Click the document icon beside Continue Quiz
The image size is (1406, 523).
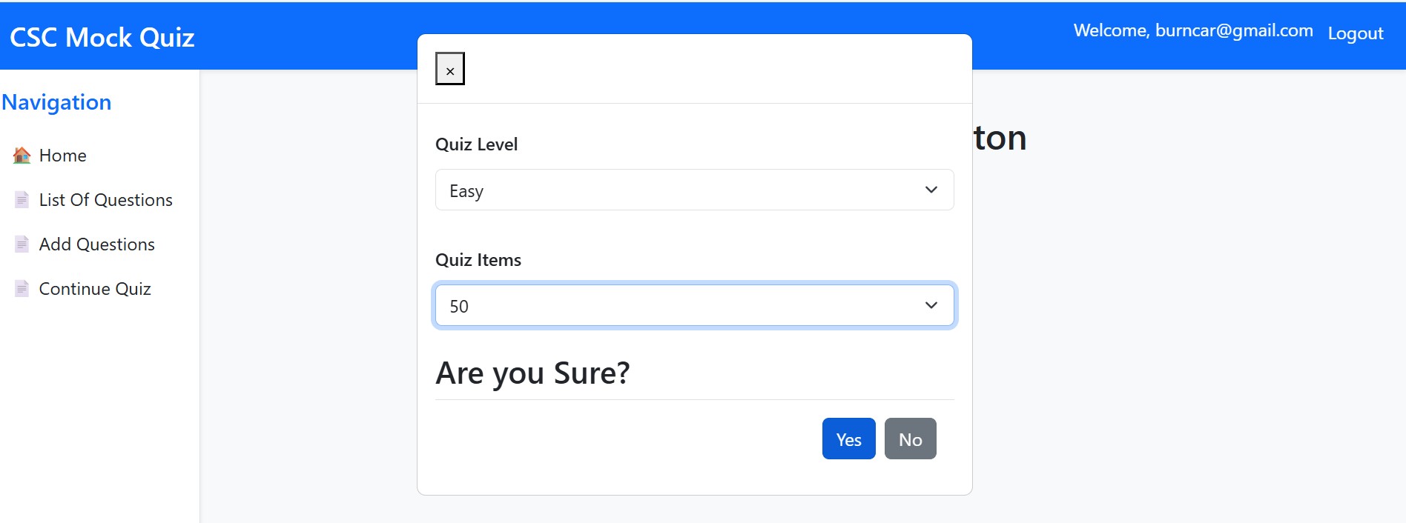click(x=22, y=289)
